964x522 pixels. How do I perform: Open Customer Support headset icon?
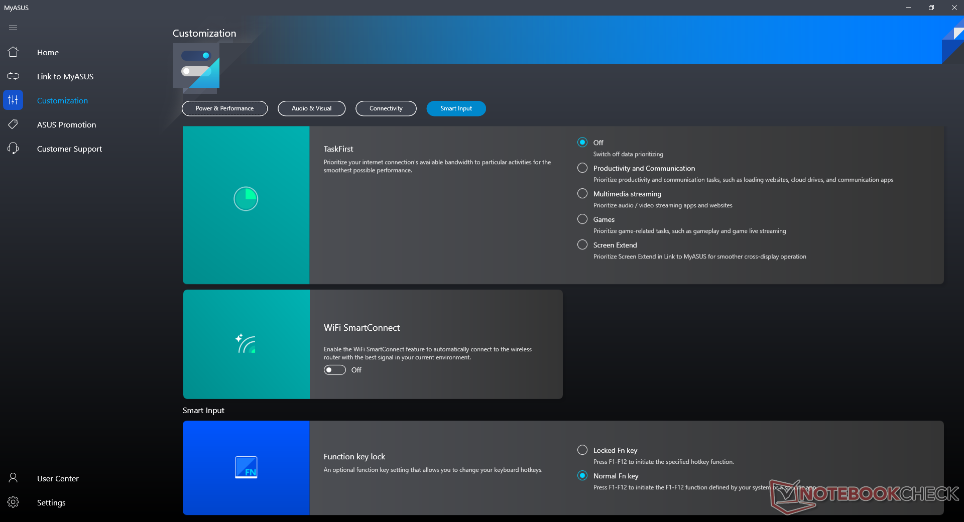[x=13, y=149]
